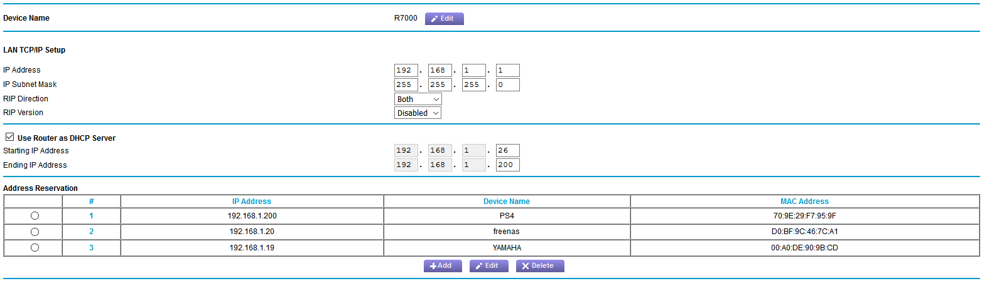Click MAC address D0:BF:9C:46:7C:A1
Viewport: 987px width, 281px height.
tap(804, 232)
